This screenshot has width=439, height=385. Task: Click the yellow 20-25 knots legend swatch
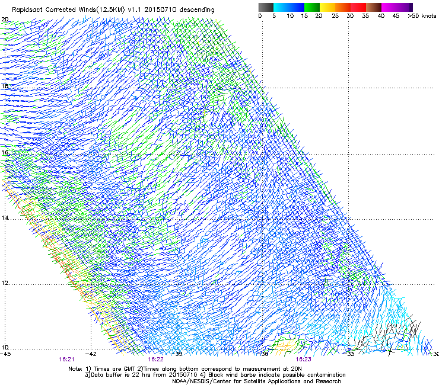coord(327,7)
